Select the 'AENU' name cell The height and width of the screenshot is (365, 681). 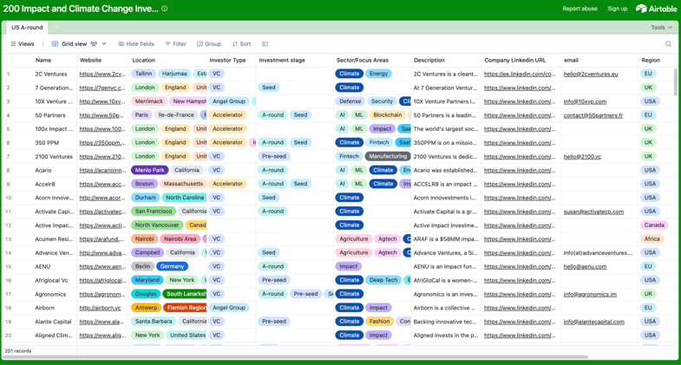43,266
